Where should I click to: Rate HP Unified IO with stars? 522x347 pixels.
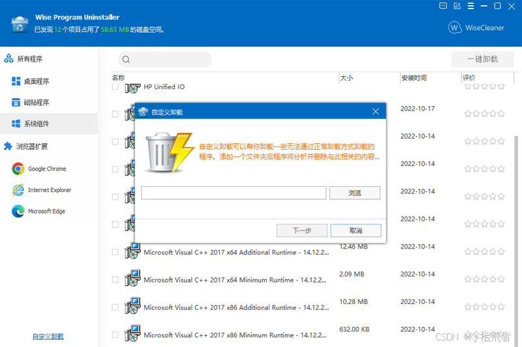point(484,87)
